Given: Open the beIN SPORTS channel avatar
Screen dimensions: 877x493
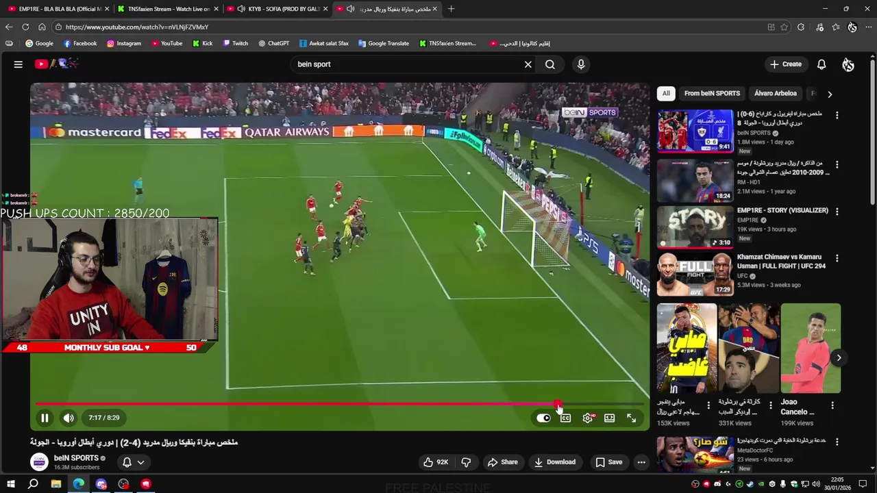Looking at the screenshot, I should 39,462.
